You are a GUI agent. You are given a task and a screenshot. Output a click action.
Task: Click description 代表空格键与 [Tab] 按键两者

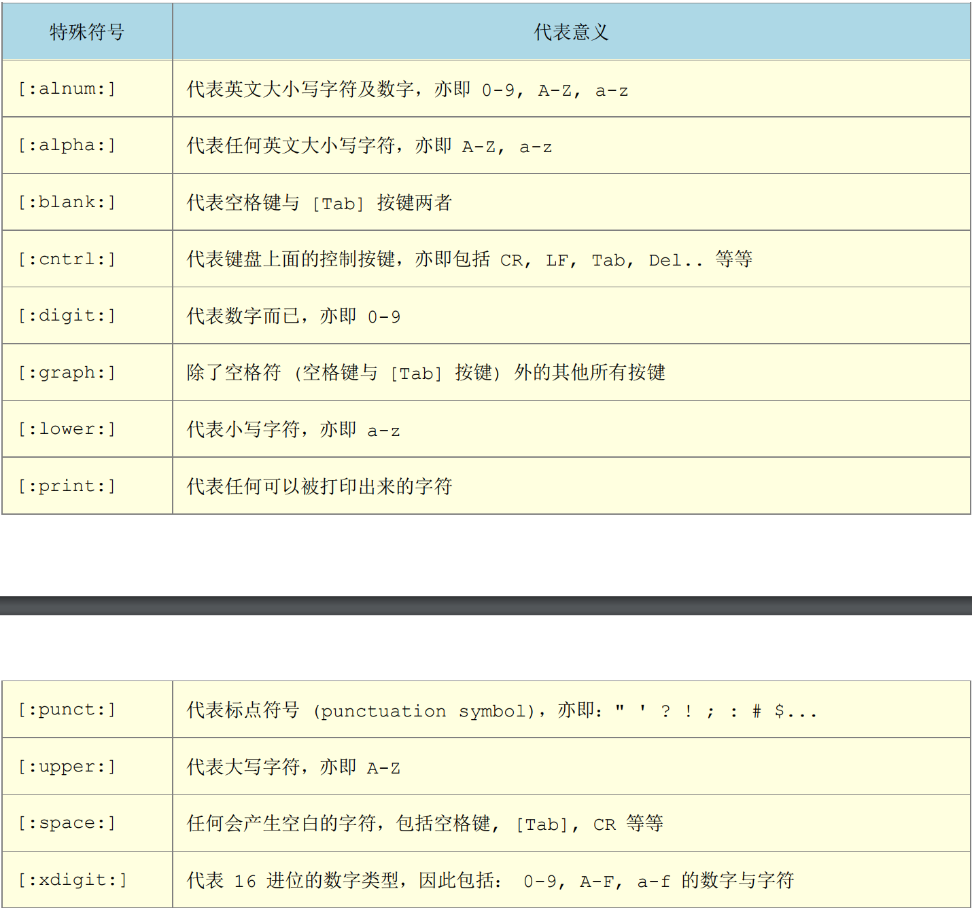tap(572, 202)
